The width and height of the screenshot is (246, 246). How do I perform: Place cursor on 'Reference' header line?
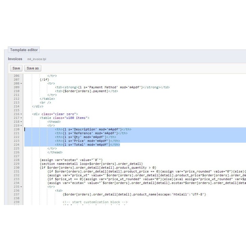click(91, 133)
